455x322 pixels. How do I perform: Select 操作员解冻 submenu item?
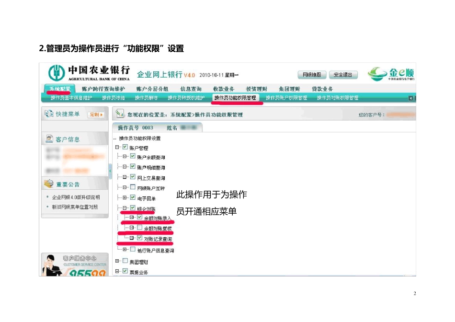click(x=146, y=98)
